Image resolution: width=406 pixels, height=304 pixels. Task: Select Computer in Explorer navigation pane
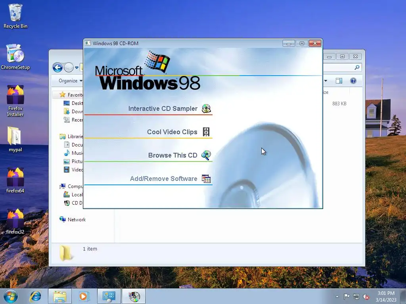coord(71,186)
